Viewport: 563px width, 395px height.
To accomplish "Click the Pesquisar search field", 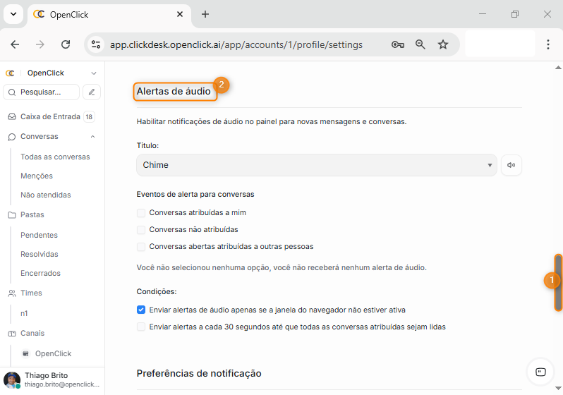I will 42,92.
